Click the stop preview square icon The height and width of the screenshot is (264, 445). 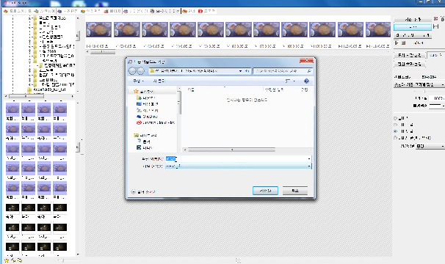[404, 43]
